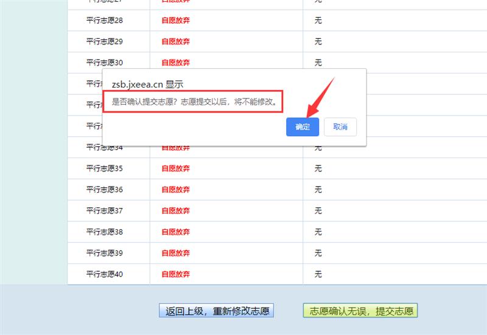This screenshot has width=487, height=335.
Task: Click the 无 value in 平行志愿38 row
Action: coord(318,232)
